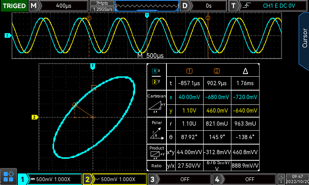Open the 0s trigger delay setting
Screen dimensions: 309x185
tap(209, 6)
